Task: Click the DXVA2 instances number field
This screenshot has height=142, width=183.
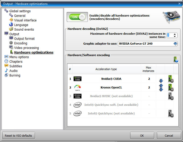Action: [x=170, y=35]
